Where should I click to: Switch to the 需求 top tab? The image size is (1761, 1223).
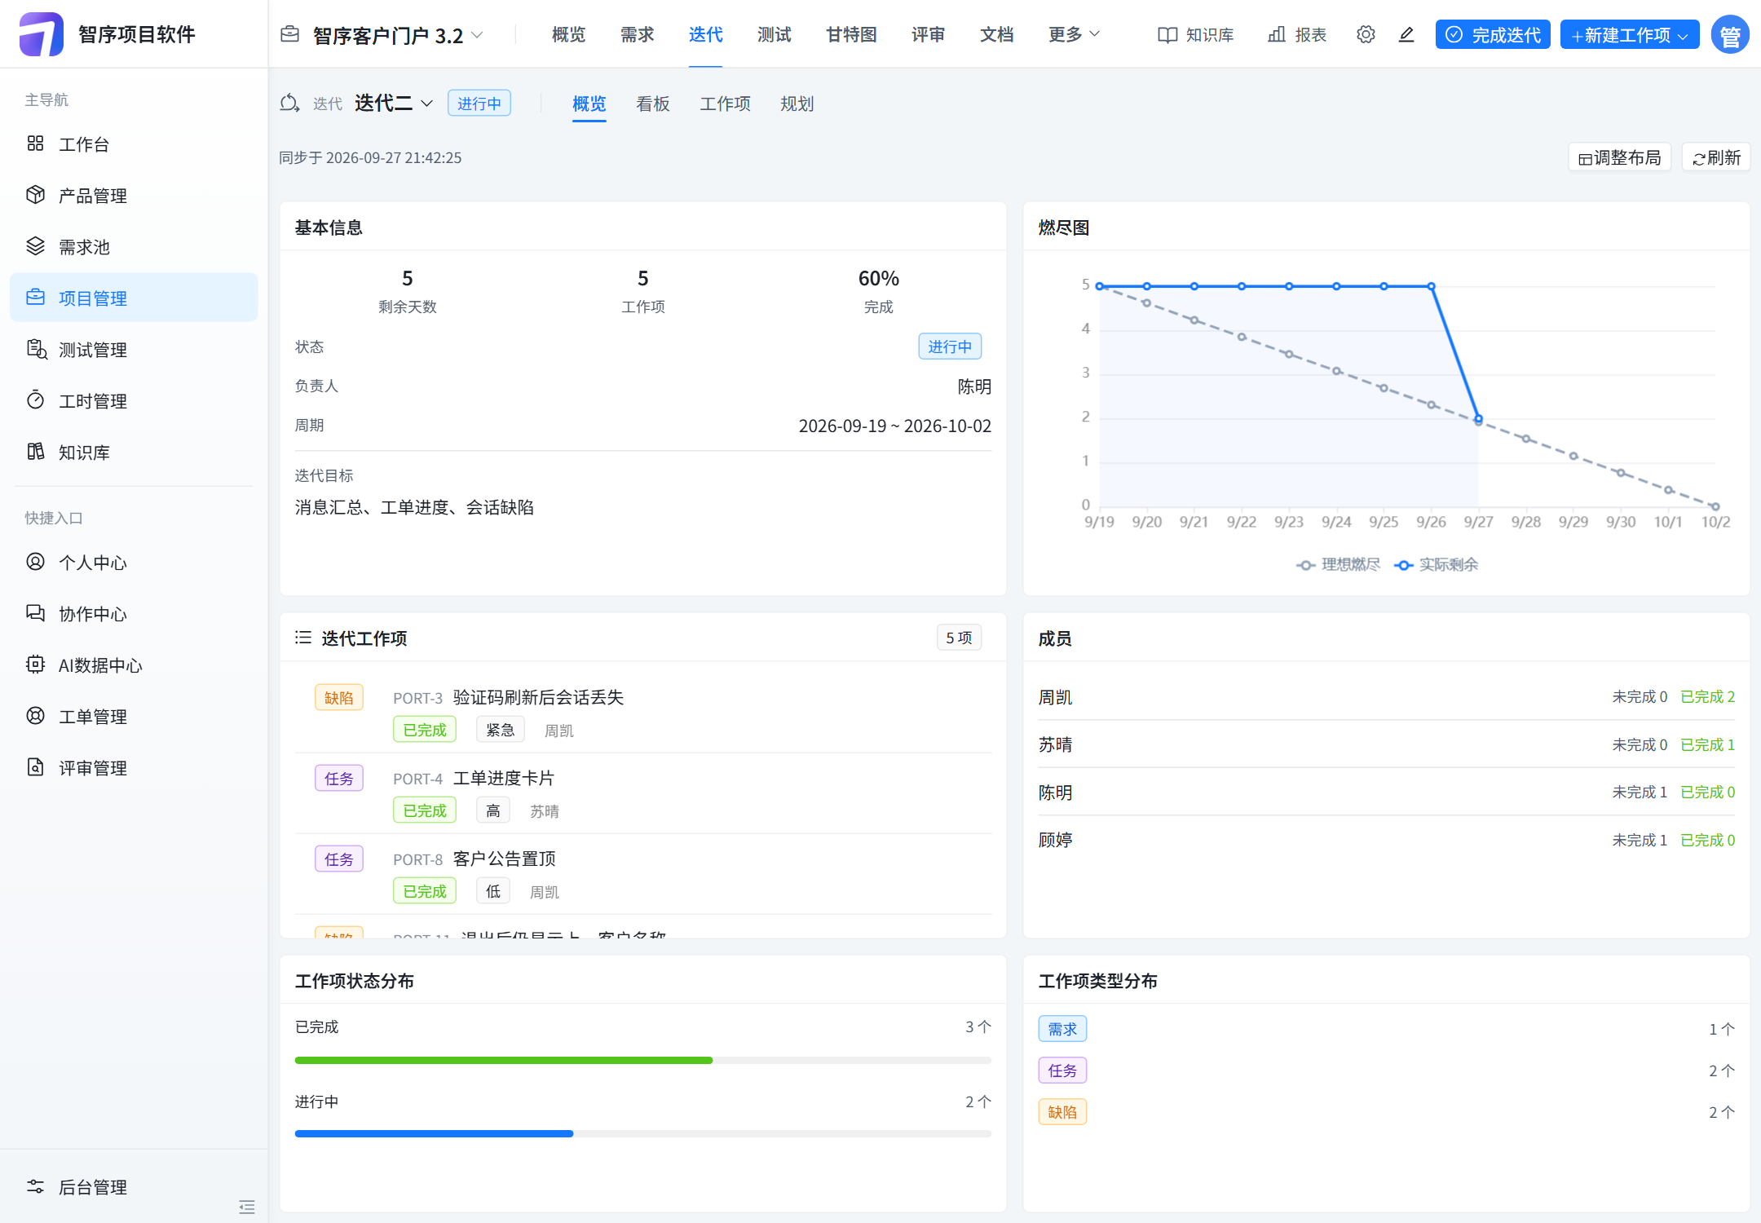point(637,34)
